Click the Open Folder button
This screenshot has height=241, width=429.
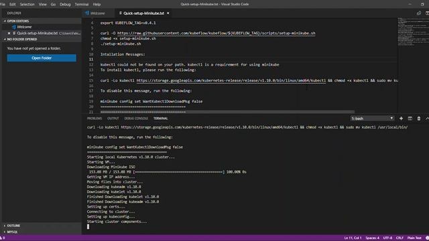(x=42, y=58)
